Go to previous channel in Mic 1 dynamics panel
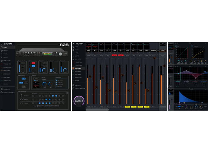Viewport: 208px width, 153px height. 175,43
